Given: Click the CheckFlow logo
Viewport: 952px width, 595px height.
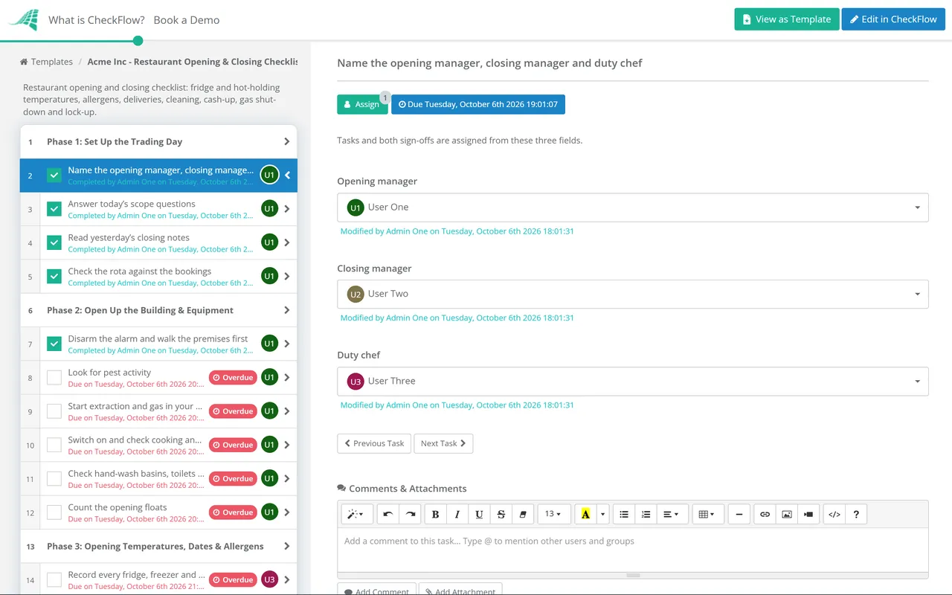Looking at the screenshot, I should [23, 20].
